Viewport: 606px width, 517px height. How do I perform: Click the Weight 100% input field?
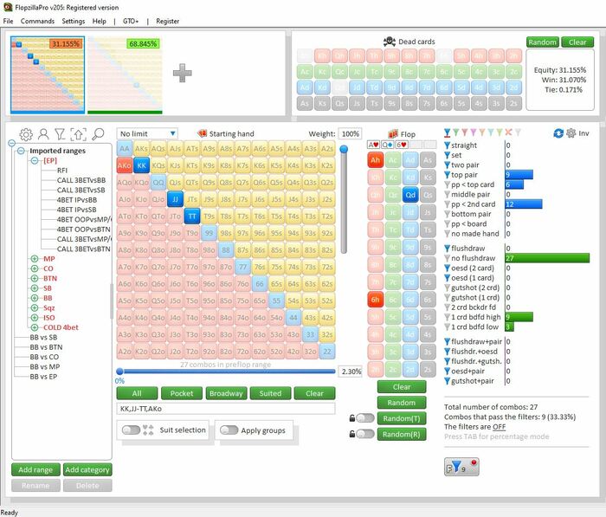coord(350,133)
